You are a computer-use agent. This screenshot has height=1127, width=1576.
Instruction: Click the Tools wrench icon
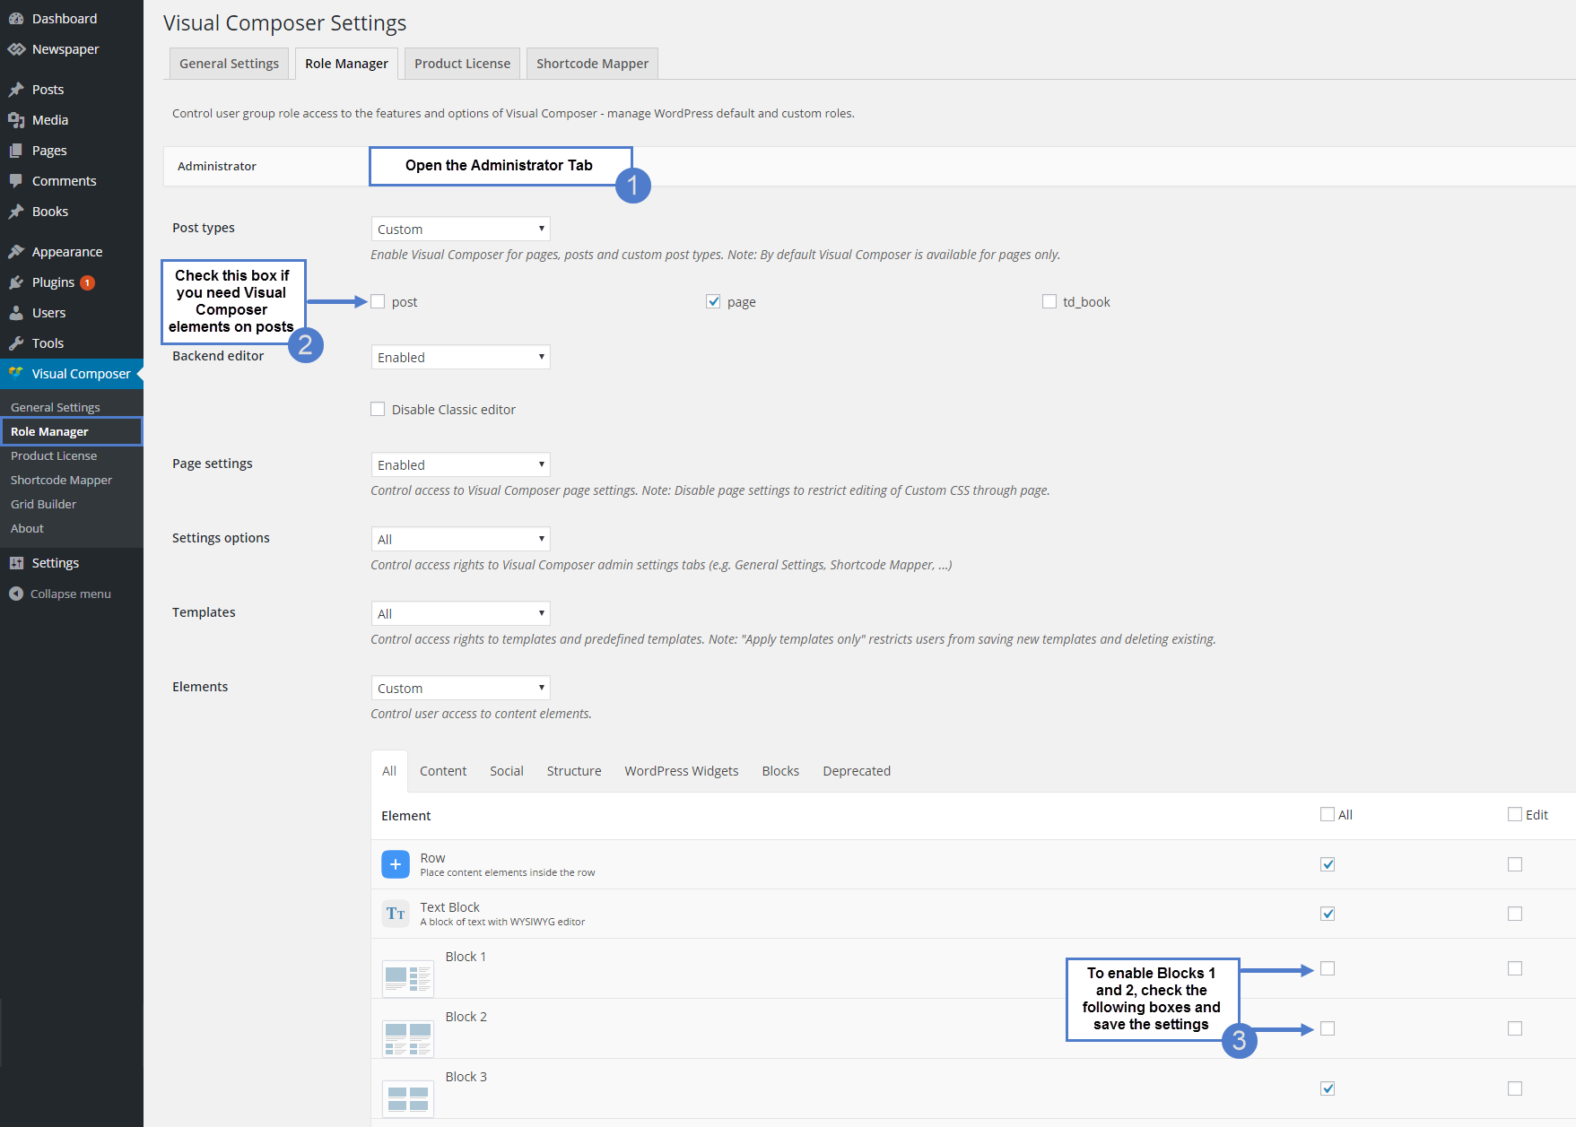coord(16,343)
